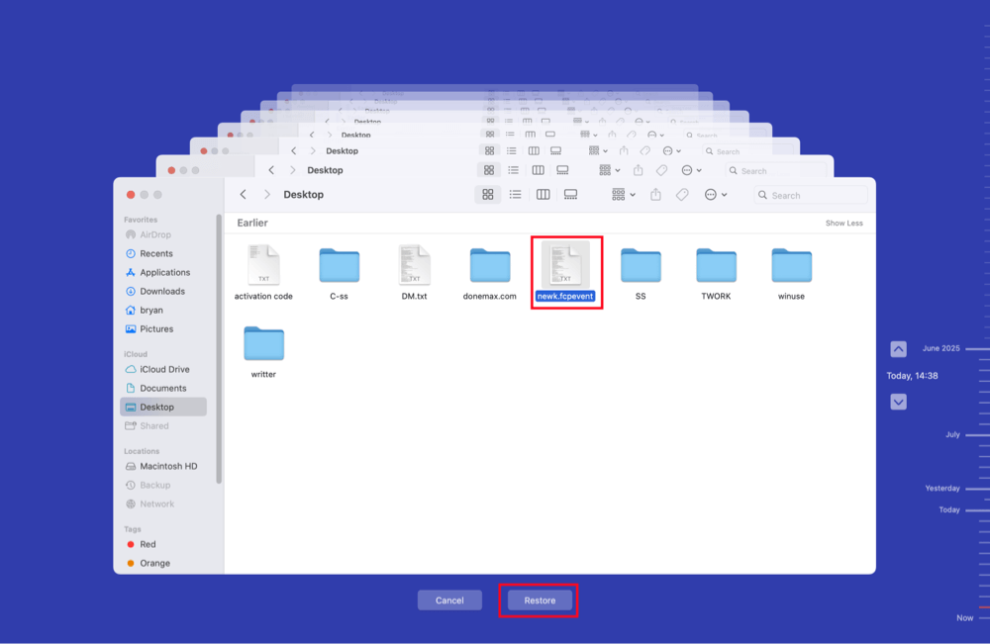This screenshot has width=990, height=644.
Task: Select Recents in the Favorites sidebar
Action: click(x=158, y=253)
